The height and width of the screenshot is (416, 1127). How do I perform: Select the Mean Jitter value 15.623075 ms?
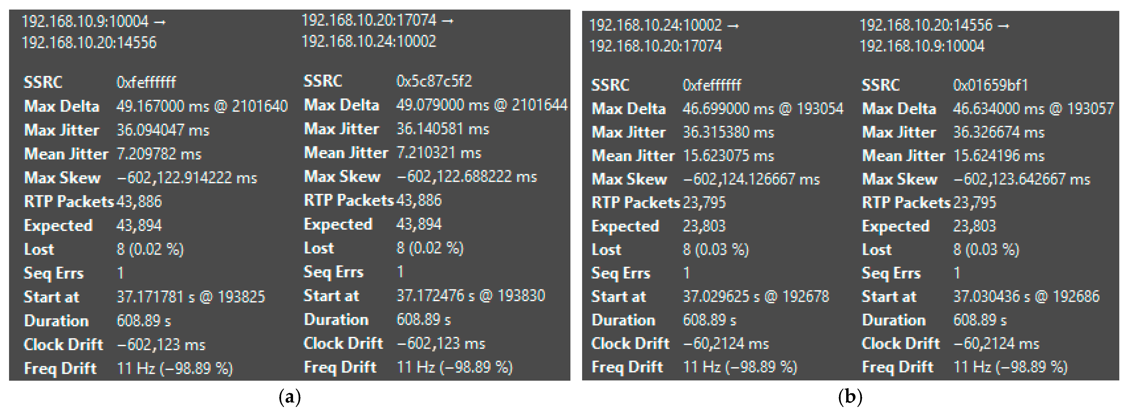pyautogui.click(x=728, y=156)
